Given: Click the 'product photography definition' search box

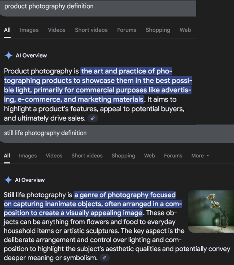Looking at the screenshot, I should pyautogui.click(x=98, y=6).
